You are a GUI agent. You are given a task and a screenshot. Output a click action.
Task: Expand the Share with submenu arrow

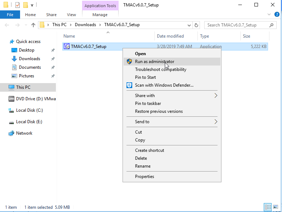216,96
